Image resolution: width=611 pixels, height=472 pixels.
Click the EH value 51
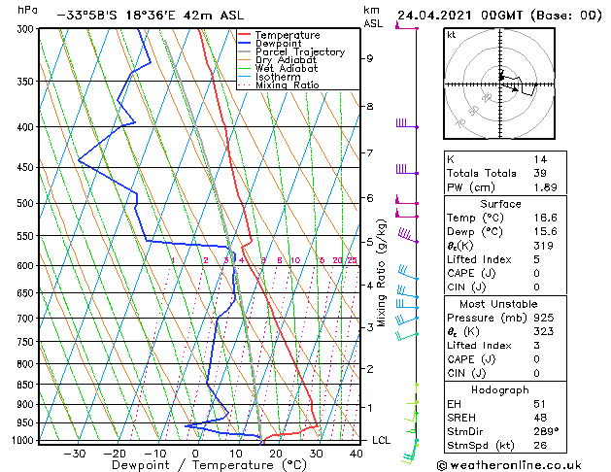coord(539,404)
